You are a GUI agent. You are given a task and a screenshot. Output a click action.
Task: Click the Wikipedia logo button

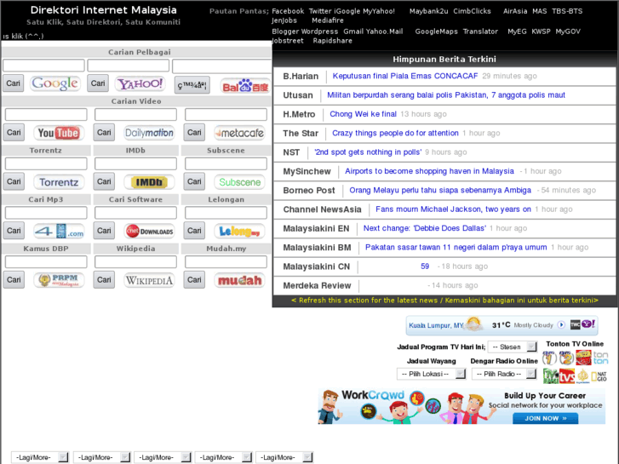click(149, 280)
